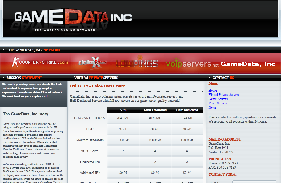This screenshot has width=281, height=183.
Task: Click the MAILING ADDRESS heading
Action: click(x=225, y=139)
